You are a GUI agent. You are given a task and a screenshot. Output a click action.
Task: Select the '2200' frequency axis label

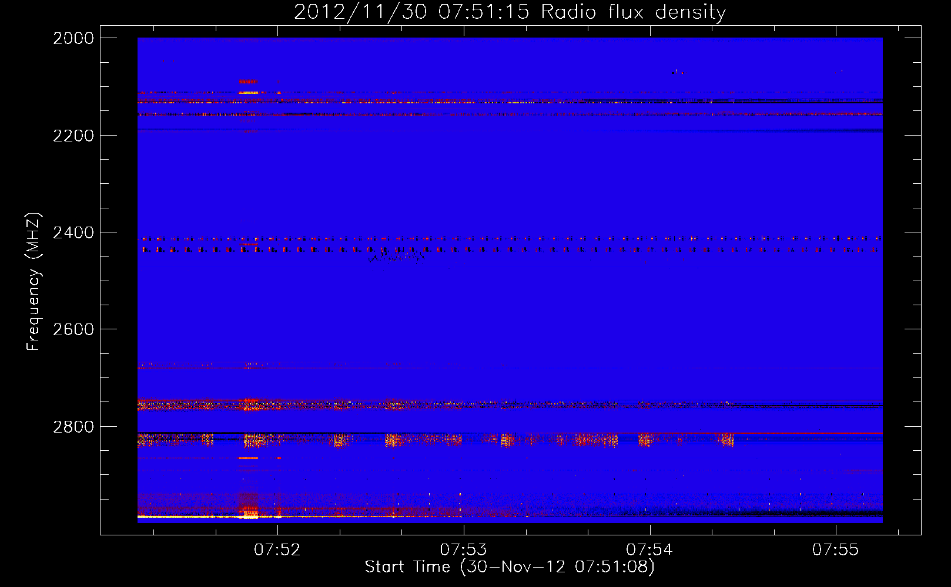click(73, 136)
